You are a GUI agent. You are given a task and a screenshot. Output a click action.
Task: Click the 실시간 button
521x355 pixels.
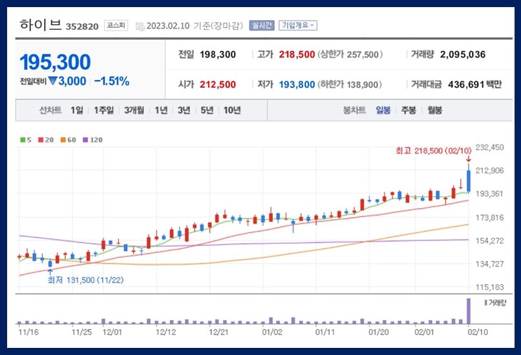(x=262, y=25)
